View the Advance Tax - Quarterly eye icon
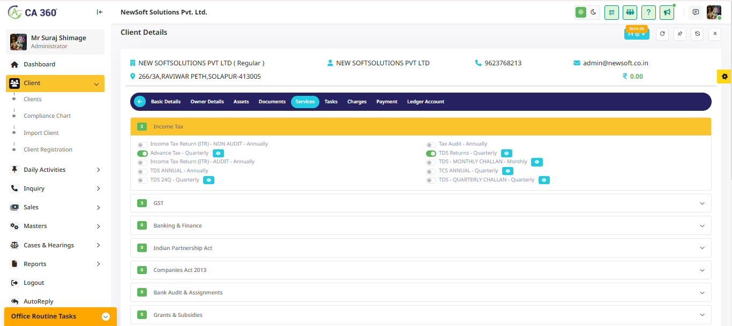The image size is (732, 326). [x=218, y=153]
